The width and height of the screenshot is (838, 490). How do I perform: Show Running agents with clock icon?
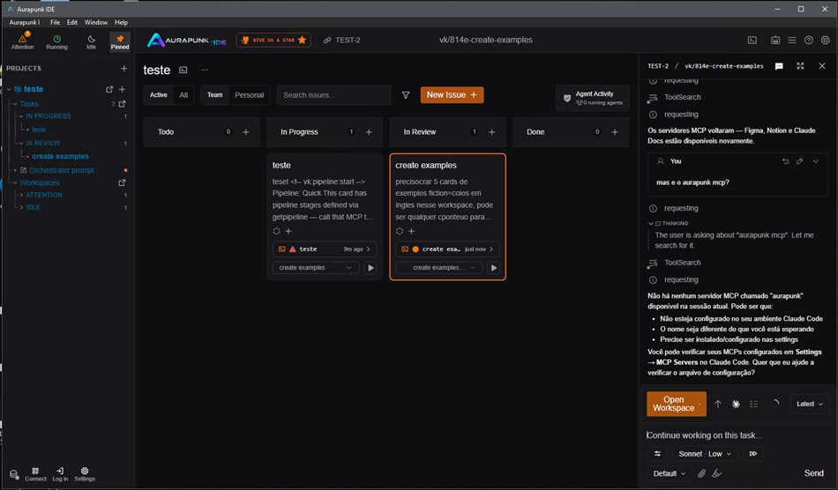pyautogui.click(x=56, y=41)
